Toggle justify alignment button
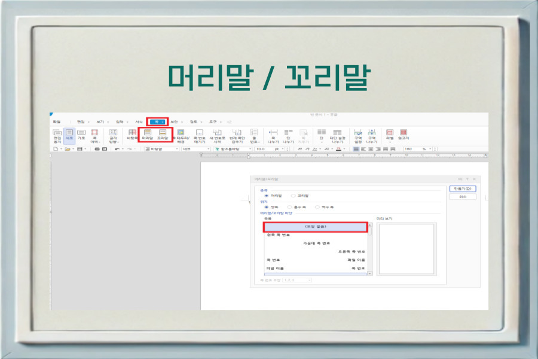 click(x=356, y=149)
